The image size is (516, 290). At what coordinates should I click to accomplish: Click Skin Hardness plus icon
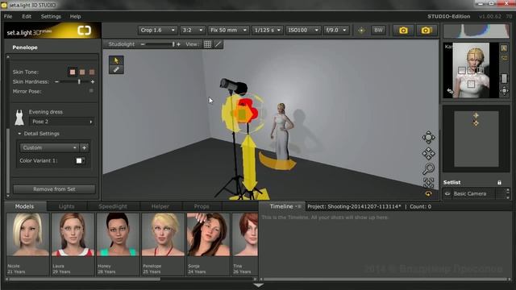tap(93, 81)
